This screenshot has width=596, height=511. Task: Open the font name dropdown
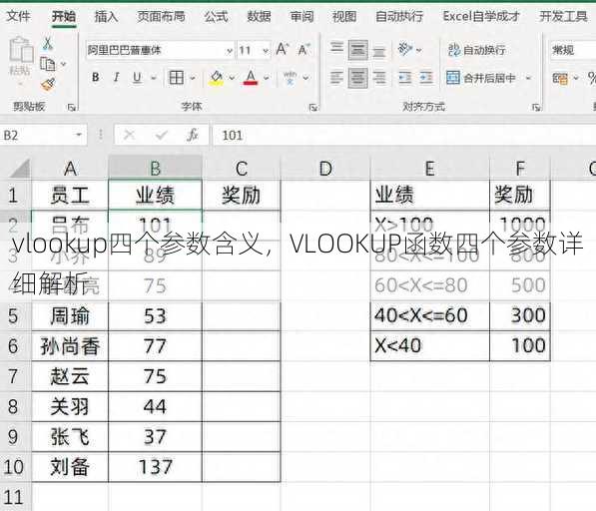[230, 51]
